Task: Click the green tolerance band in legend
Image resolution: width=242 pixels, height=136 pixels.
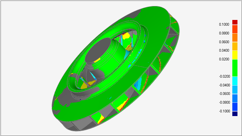Action: click(x=235, y=68)
